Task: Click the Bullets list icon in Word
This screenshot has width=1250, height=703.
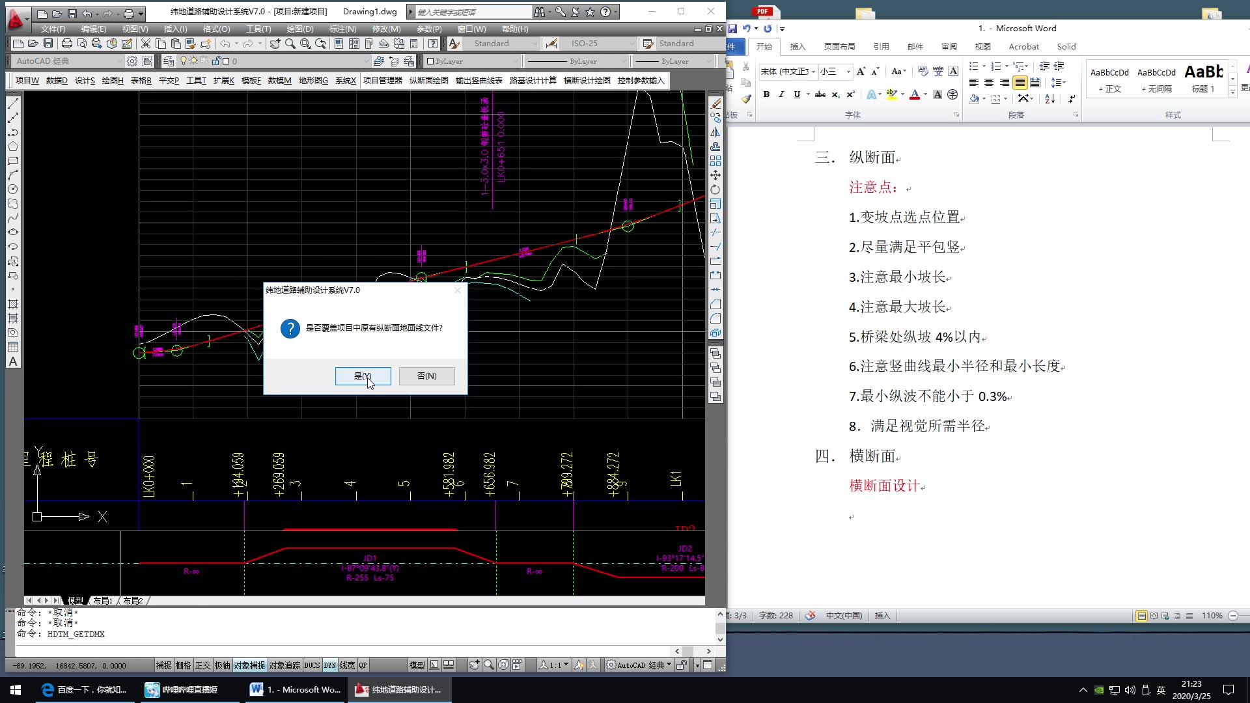Action: (973, 66)
